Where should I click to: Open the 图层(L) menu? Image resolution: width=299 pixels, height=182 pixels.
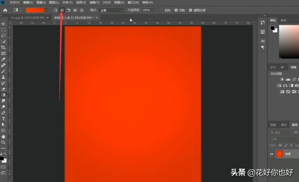(x=54, y=2)
